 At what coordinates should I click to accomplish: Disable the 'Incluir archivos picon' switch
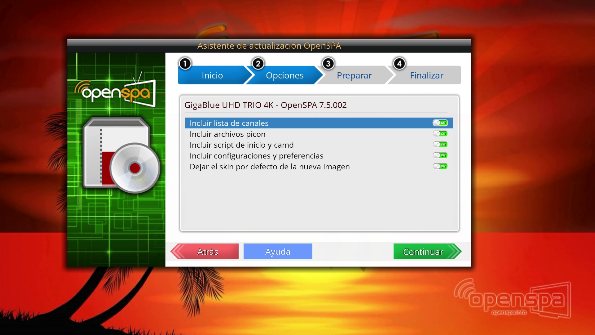pos(440,134)
